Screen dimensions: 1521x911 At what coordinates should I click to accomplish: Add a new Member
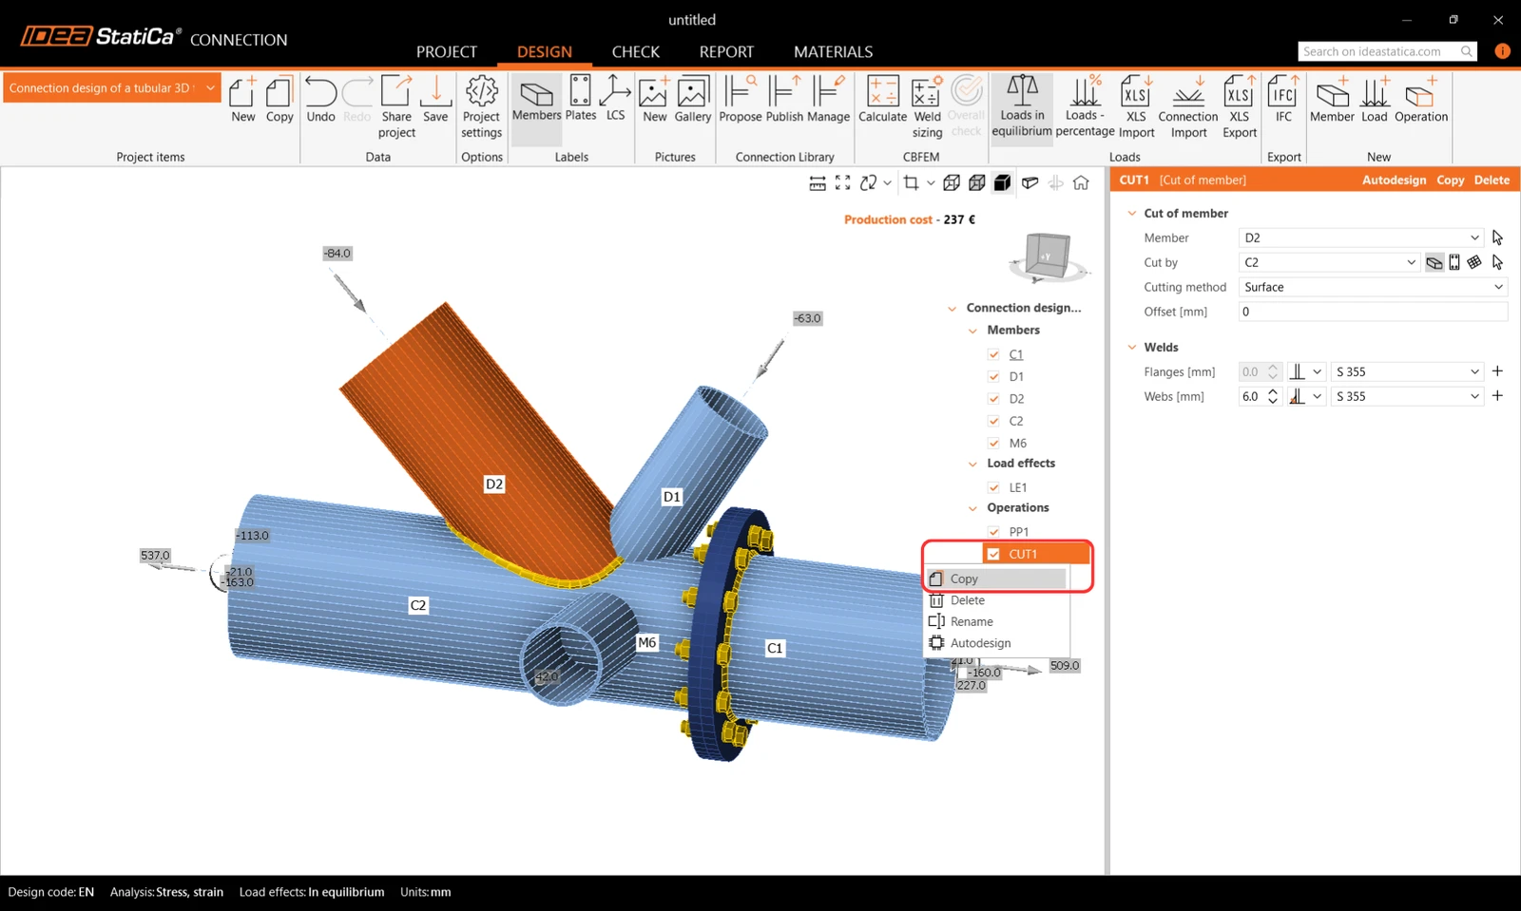[x=1332, y=100]
